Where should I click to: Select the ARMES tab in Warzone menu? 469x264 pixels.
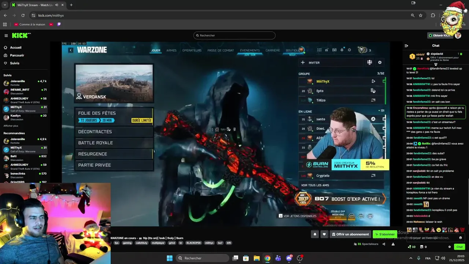171,50
